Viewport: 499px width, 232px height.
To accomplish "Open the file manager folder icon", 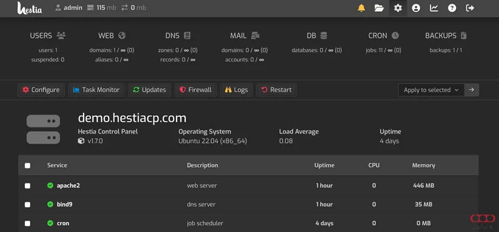I will click(379, 8).
